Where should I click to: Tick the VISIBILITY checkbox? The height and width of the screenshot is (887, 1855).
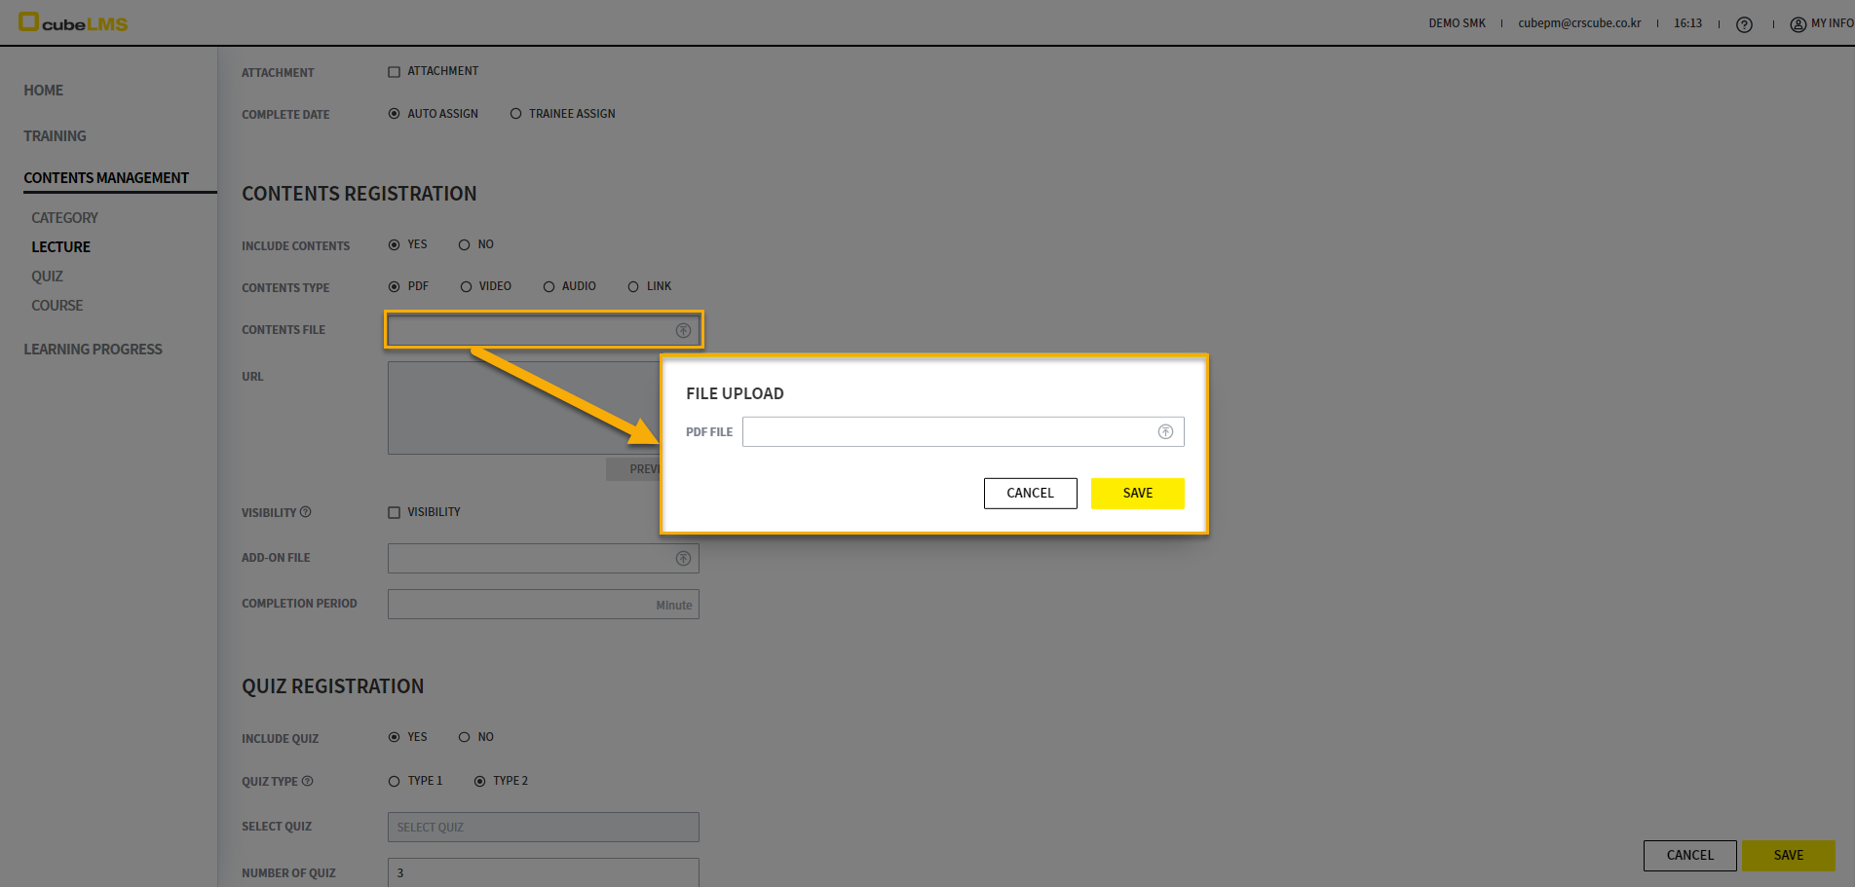[395, 513]
